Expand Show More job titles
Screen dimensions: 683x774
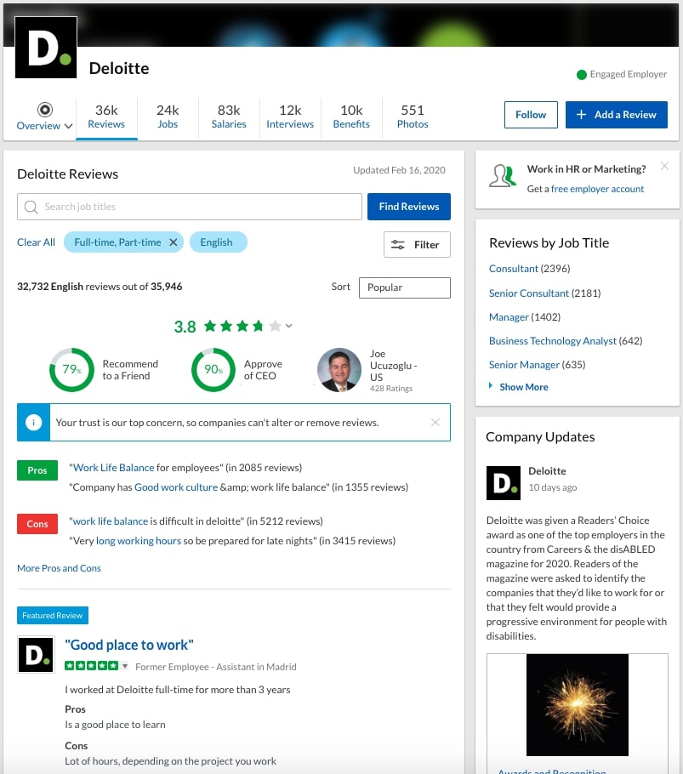524,387
